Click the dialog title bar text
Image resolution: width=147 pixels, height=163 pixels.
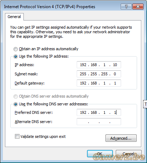click(x=50, y=7)
